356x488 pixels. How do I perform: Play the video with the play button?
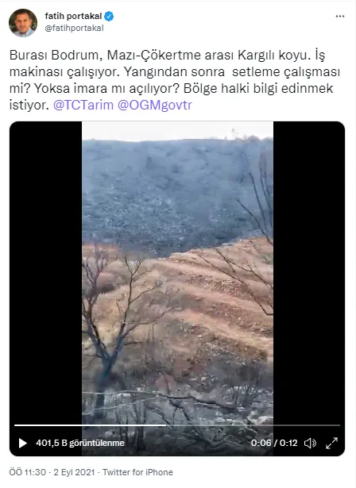[22, 443]
